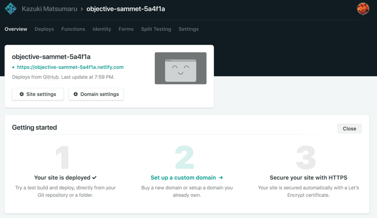Click the Getting started heading
377x218 pixels.
(34, 128)
